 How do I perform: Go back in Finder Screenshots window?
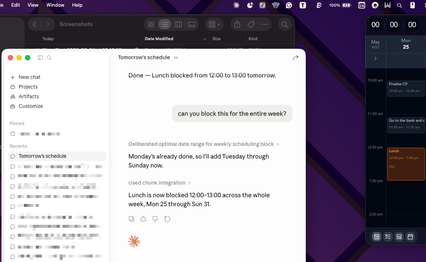click(x=34, y=25)
